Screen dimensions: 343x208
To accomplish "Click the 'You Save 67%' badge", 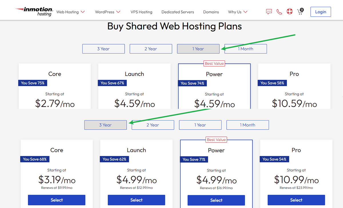I will point(113,83).
